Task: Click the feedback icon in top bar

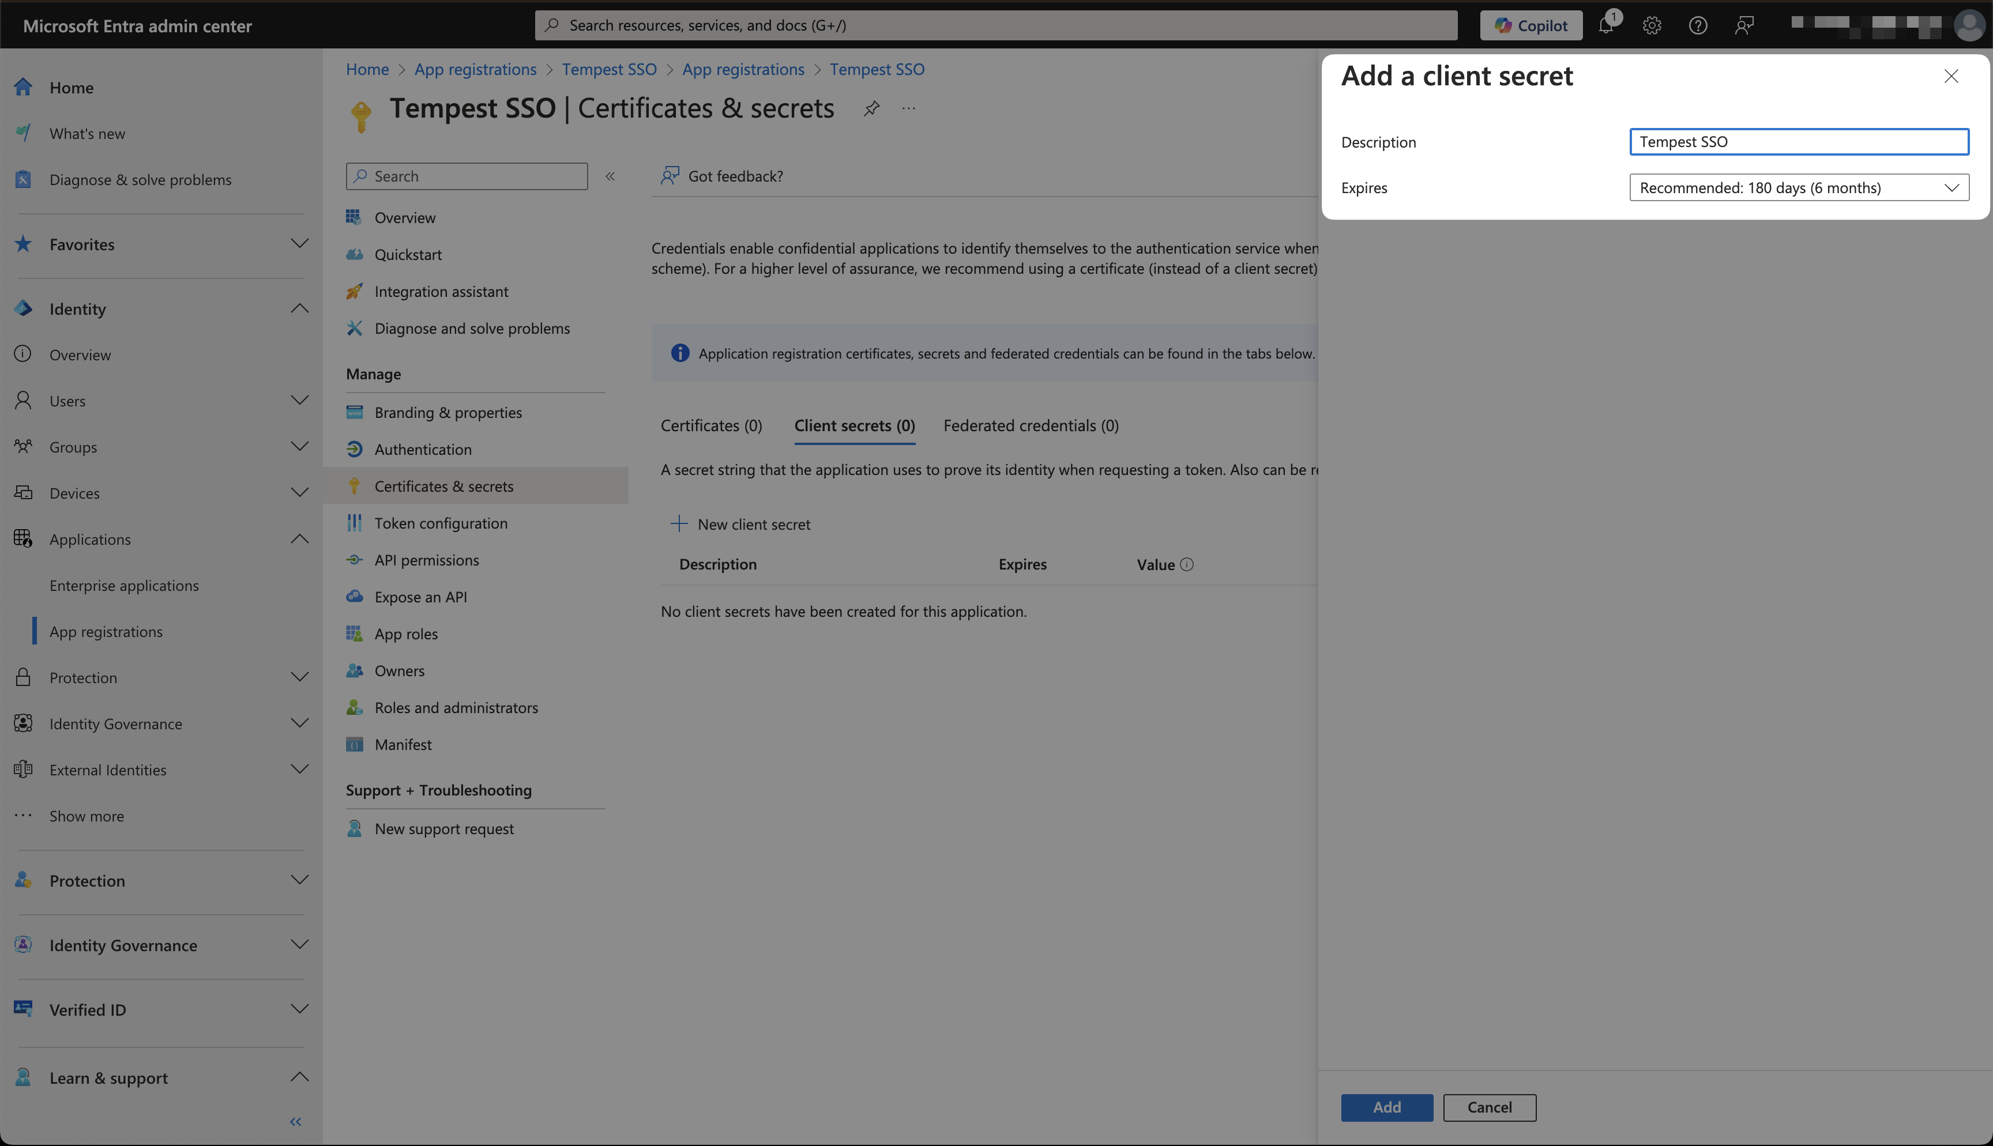Action: [x=1743, y=25]
